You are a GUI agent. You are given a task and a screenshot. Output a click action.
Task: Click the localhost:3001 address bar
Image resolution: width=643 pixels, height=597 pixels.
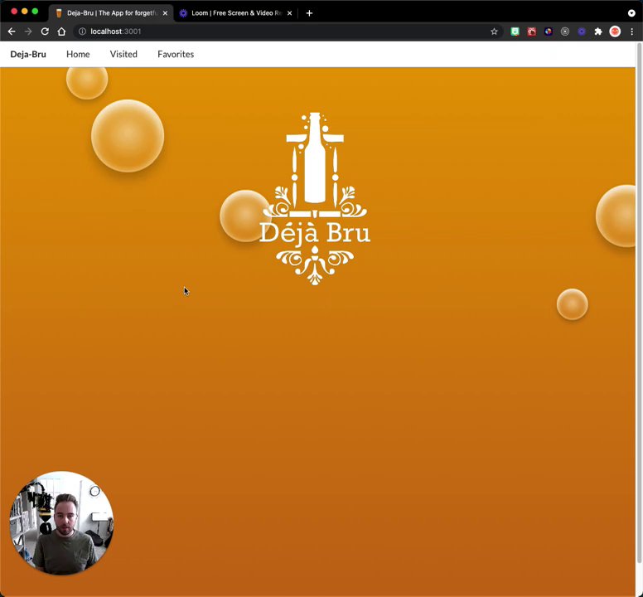point(287,32)
